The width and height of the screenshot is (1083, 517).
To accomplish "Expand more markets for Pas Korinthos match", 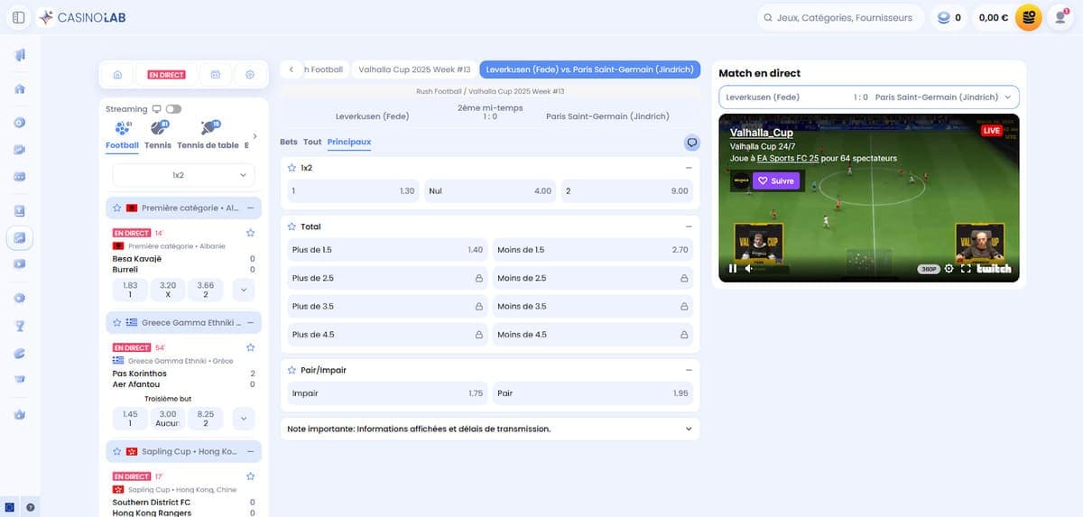I will pyautogui.click(x=243, y=419).
